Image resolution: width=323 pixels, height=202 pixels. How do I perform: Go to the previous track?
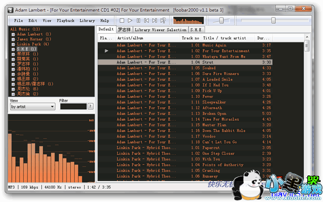click(146, 20)
